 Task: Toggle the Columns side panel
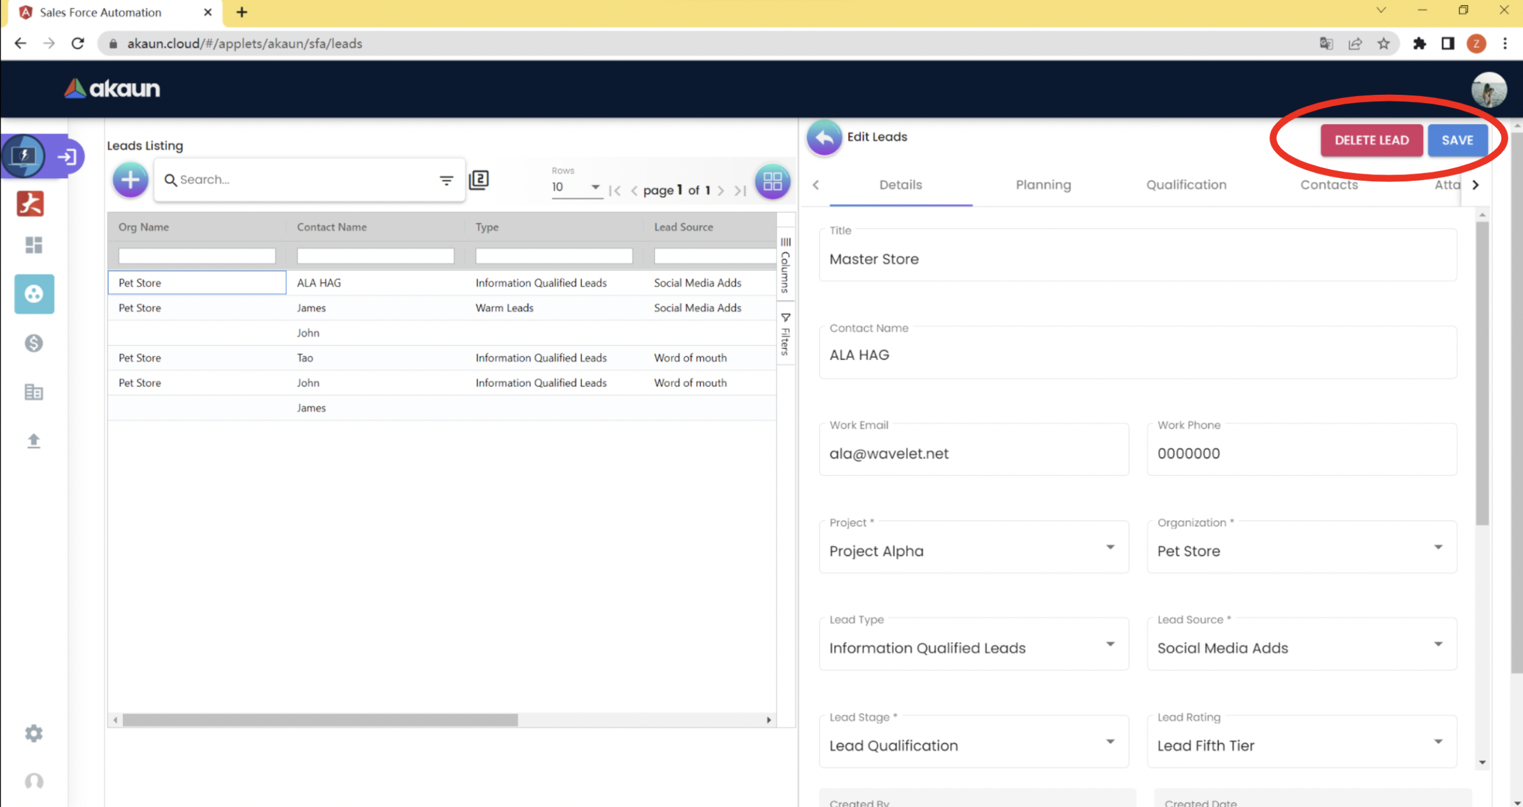tap(786, 264)
